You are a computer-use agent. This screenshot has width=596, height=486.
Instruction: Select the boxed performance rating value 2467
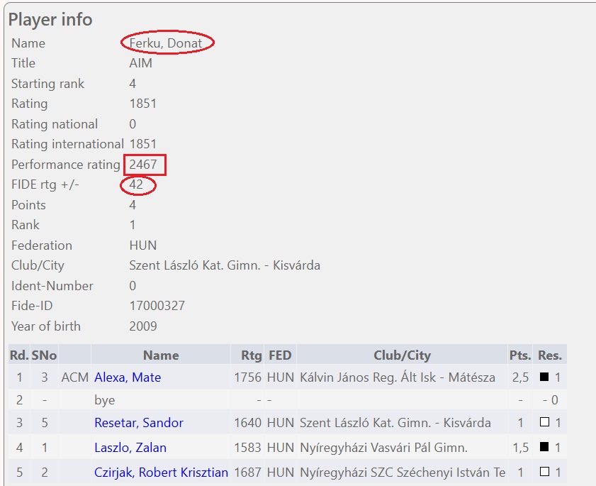pos(143,165)
